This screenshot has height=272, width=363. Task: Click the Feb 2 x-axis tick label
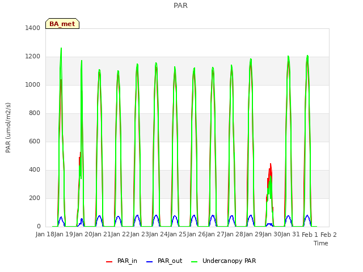[328, 235]
